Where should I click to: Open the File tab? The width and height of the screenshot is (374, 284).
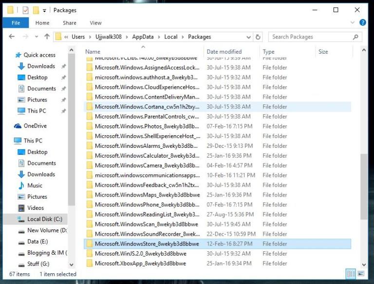tap(16, 23)
